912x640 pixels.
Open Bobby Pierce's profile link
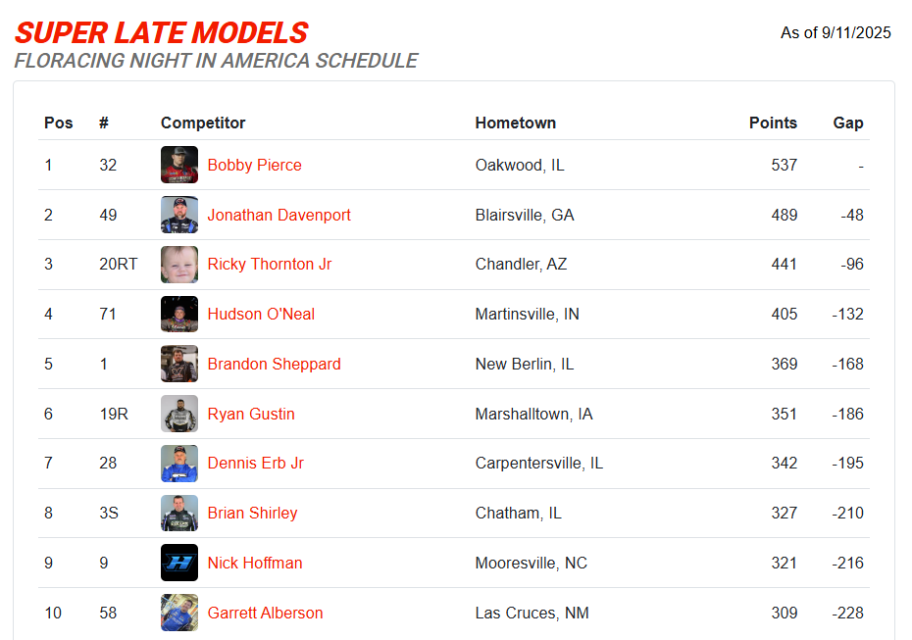pos(254,165)
